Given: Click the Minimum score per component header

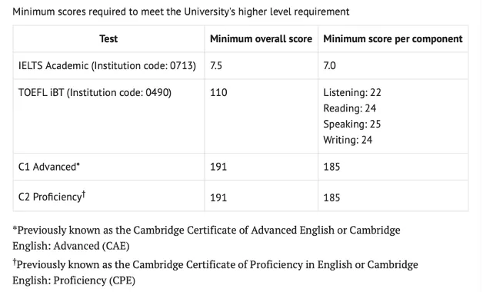Looking at the screenshot, I should point(393,38).
